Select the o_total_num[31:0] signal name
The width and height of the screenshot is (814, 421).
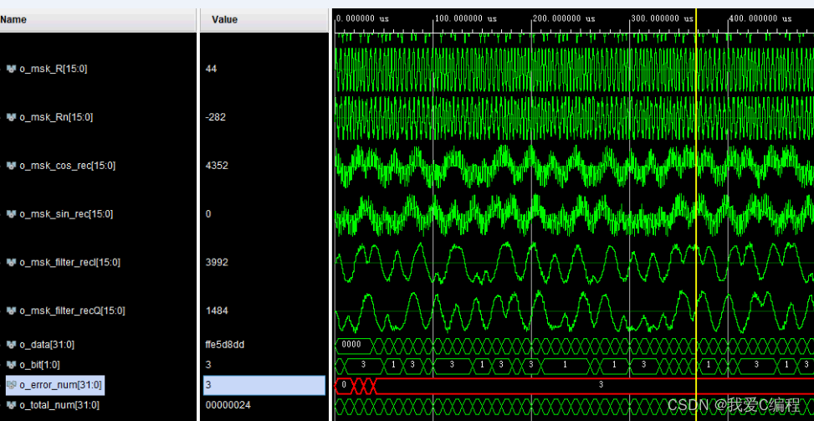click(x=59, y=405)
